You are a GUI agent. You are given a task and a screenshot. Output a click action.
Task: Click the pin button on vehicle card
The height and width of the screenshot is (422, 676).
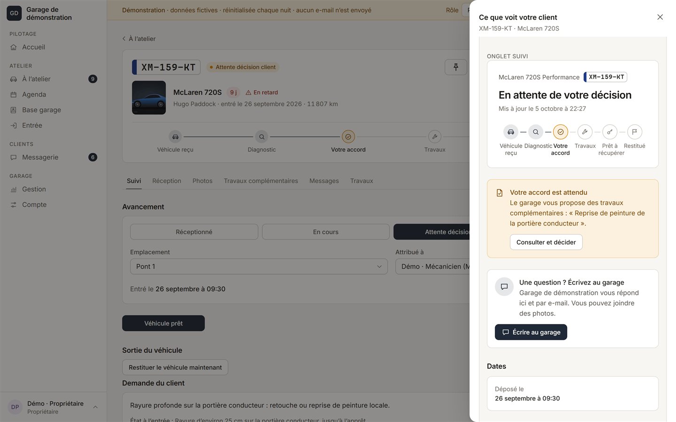pos(456,67)
